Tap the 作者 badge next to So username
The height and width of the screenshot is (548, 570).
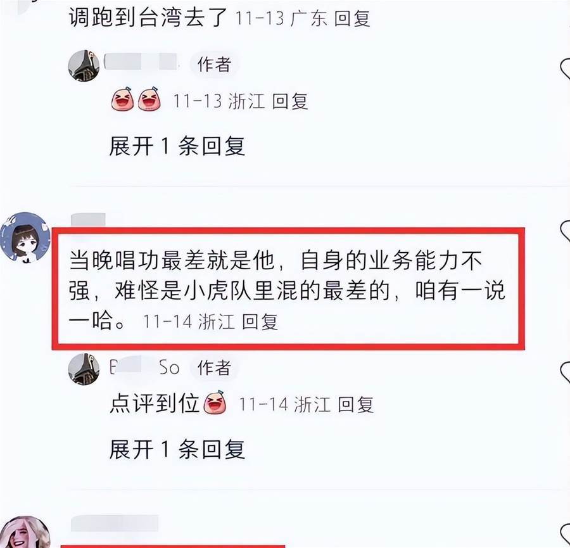click(x=214, y=367)
